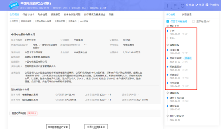The height and width of the screenshot is (129, 221).
Task: Click 中央国有企业 enterprise type value
Action: point(80,52)
